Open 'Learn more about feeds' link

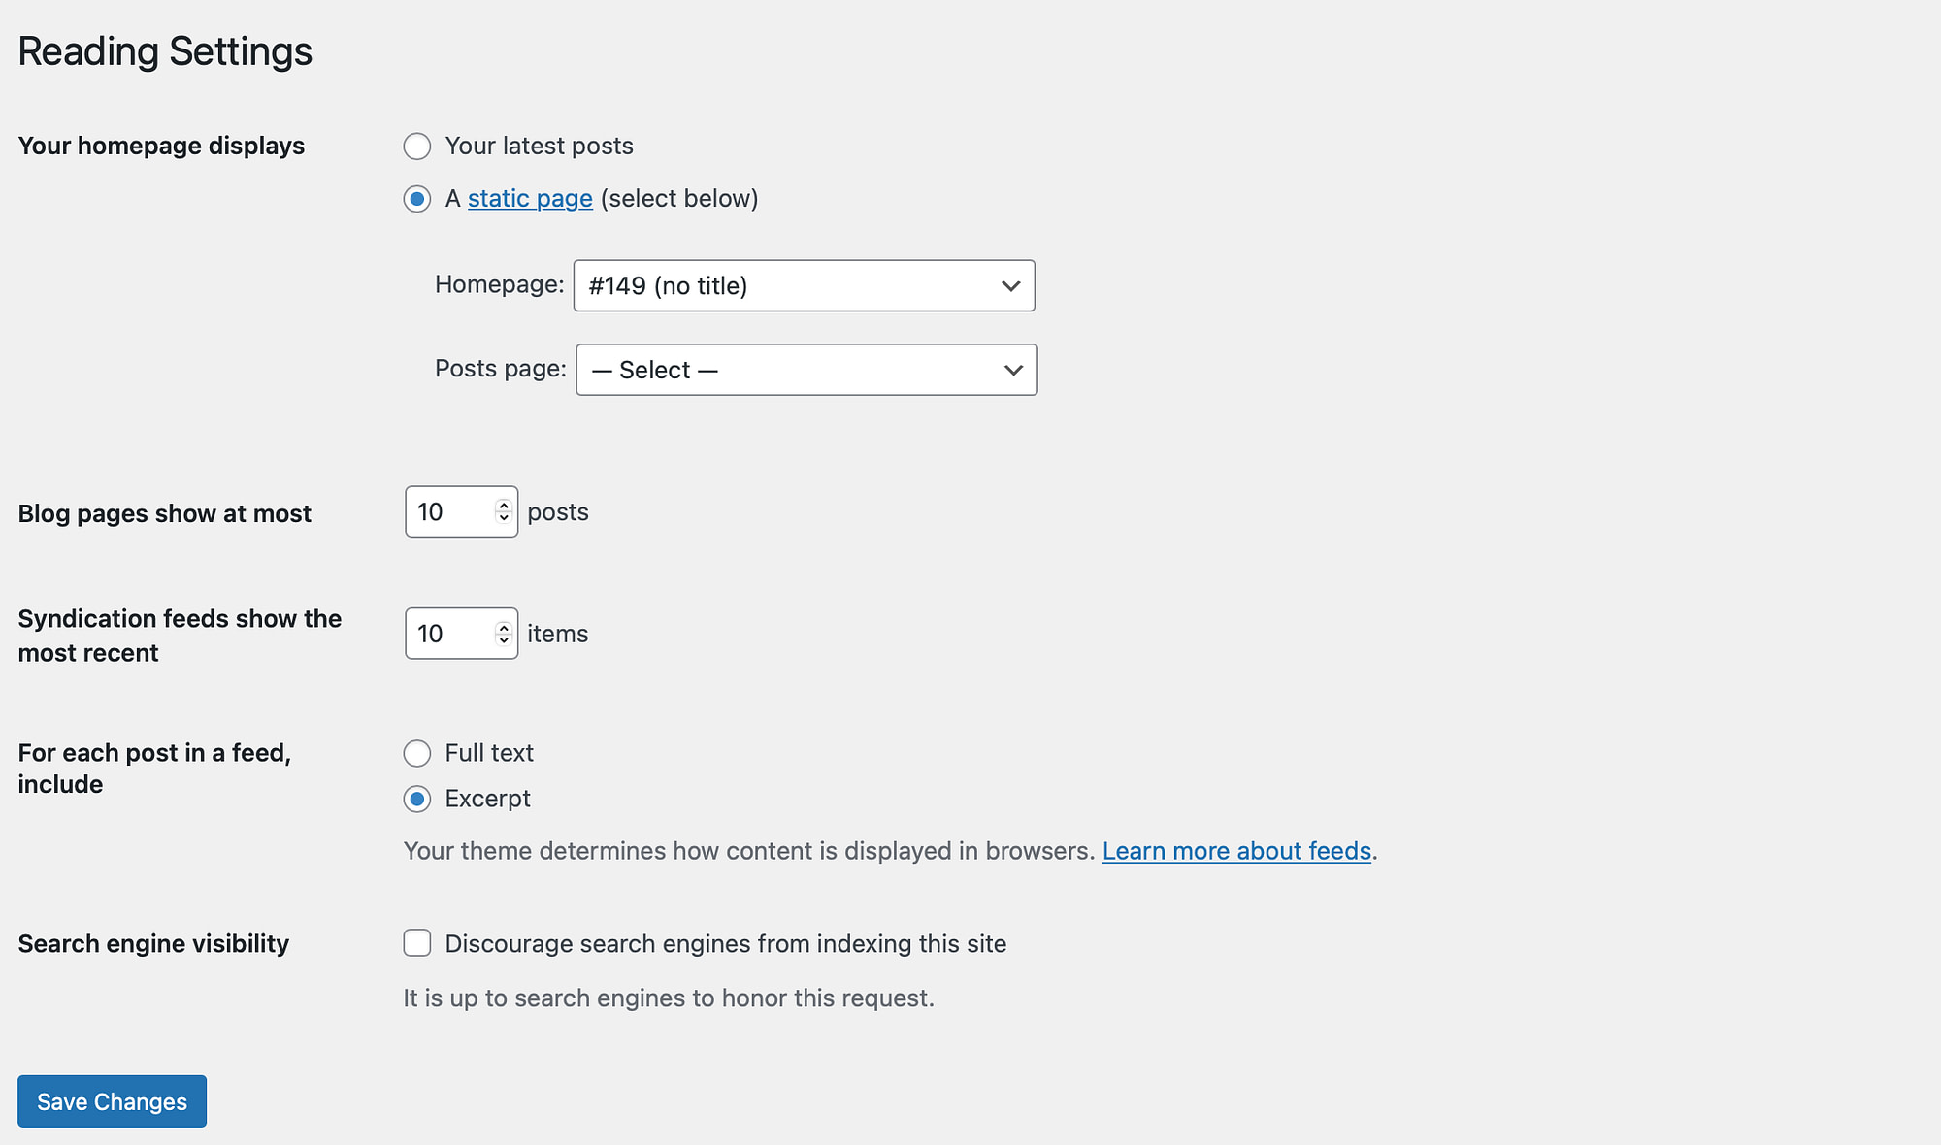pyautogui.click(x=1235, y=851)
